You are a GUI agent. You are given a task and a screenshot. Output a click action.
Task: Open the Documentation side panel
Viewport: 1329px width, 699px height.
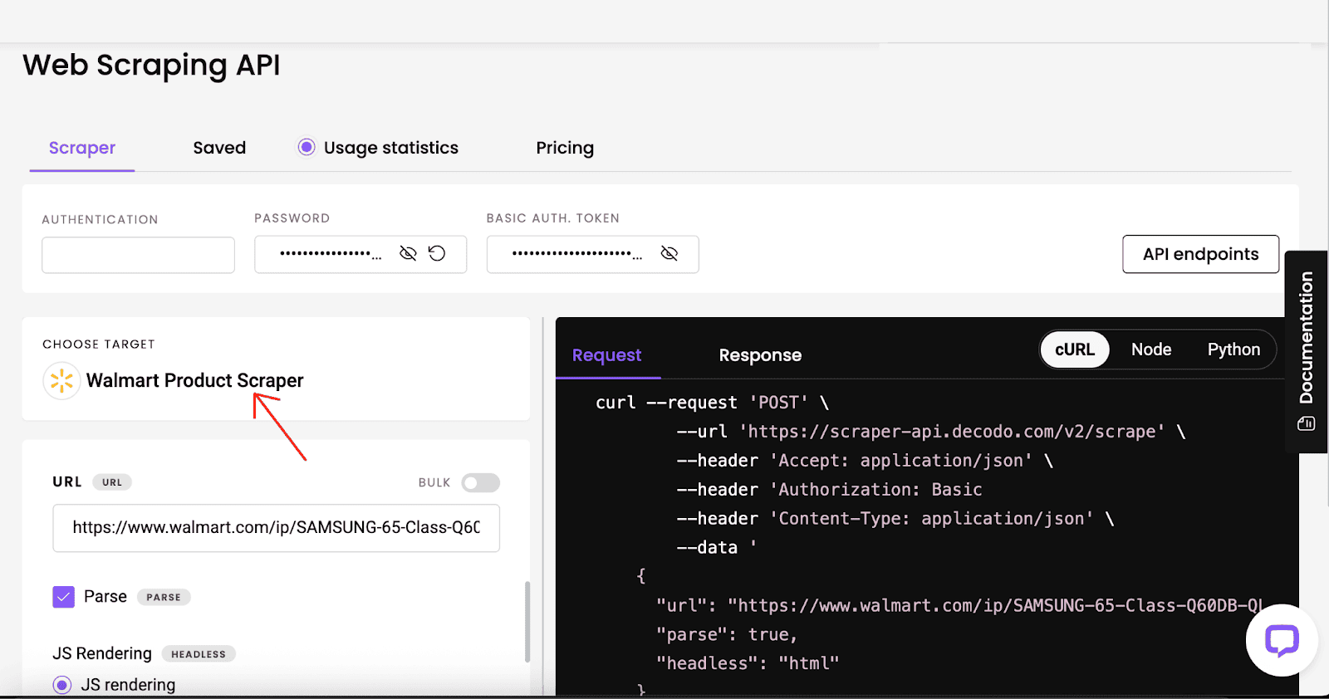click(x=1307, y=351)
